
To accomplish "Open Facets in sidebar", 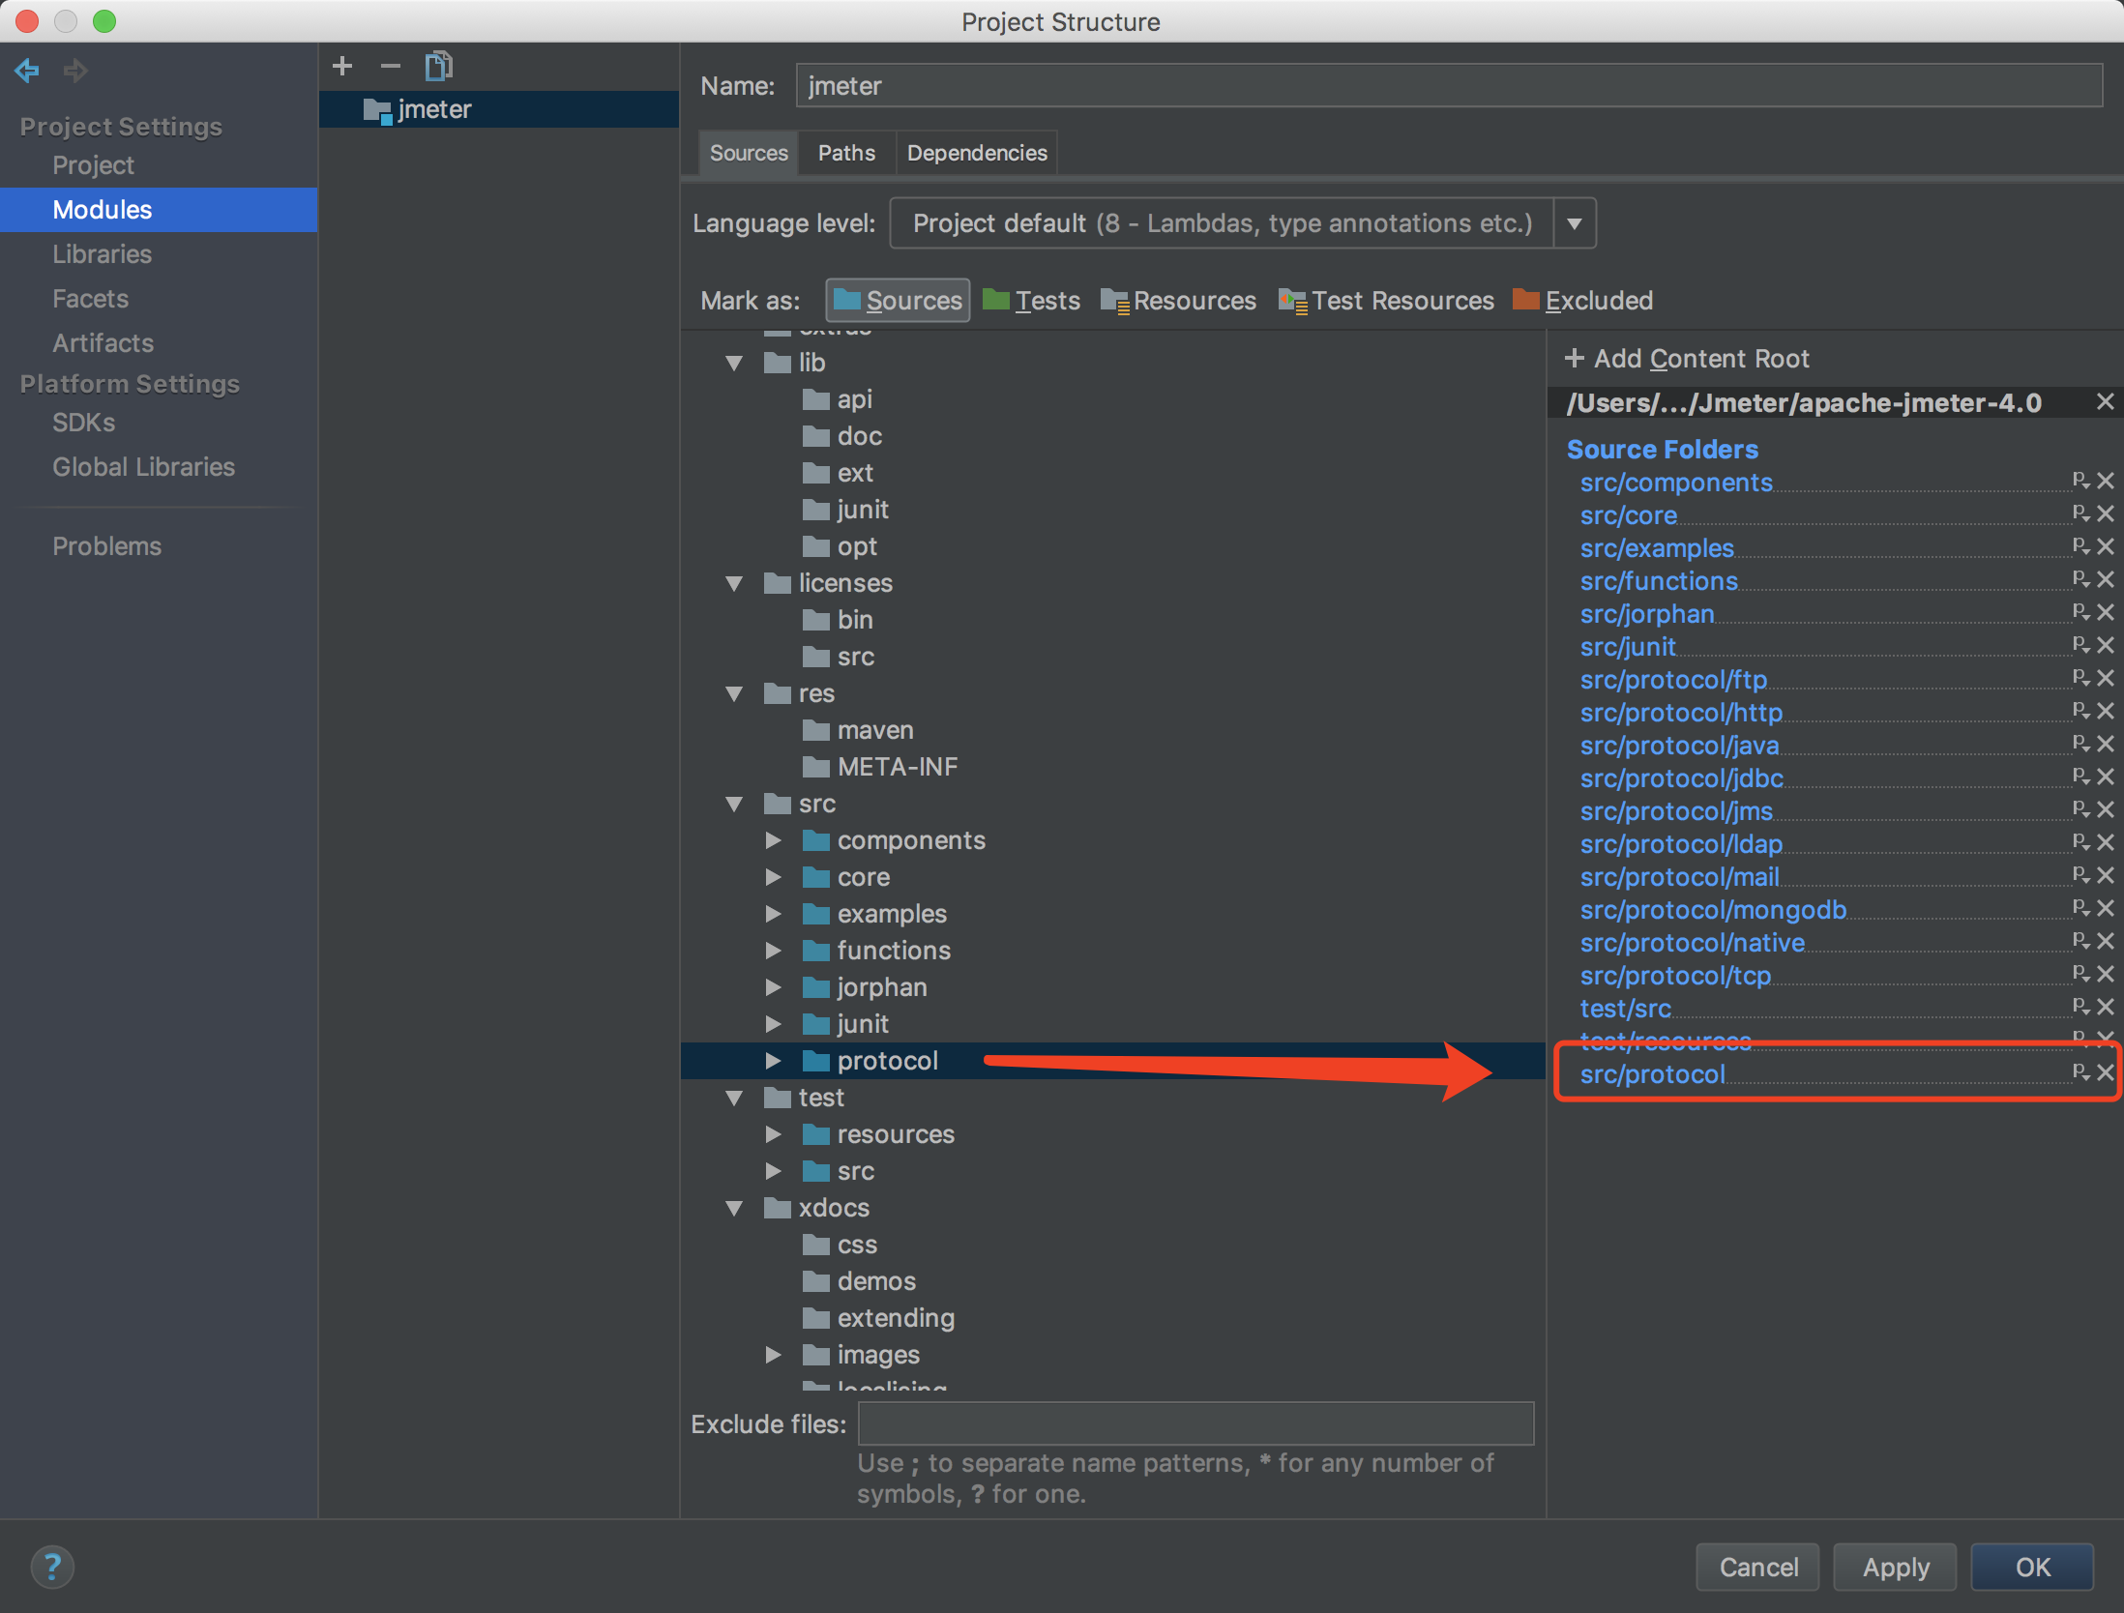I will (x=90, y=299).
